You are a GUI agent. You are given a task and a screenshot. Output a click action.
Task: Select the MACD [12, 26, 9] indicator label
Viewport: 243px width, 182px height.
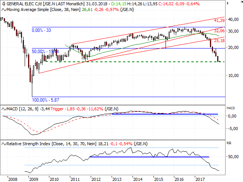[x=22, y=109]
